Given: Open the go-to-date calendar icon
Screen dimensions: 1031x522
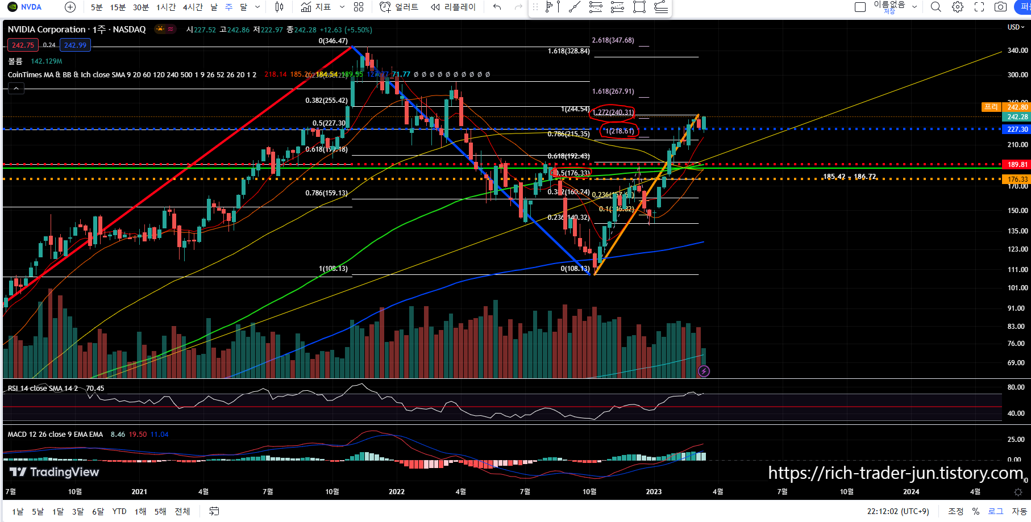Looking at the screenshot, I should (214, 511).
